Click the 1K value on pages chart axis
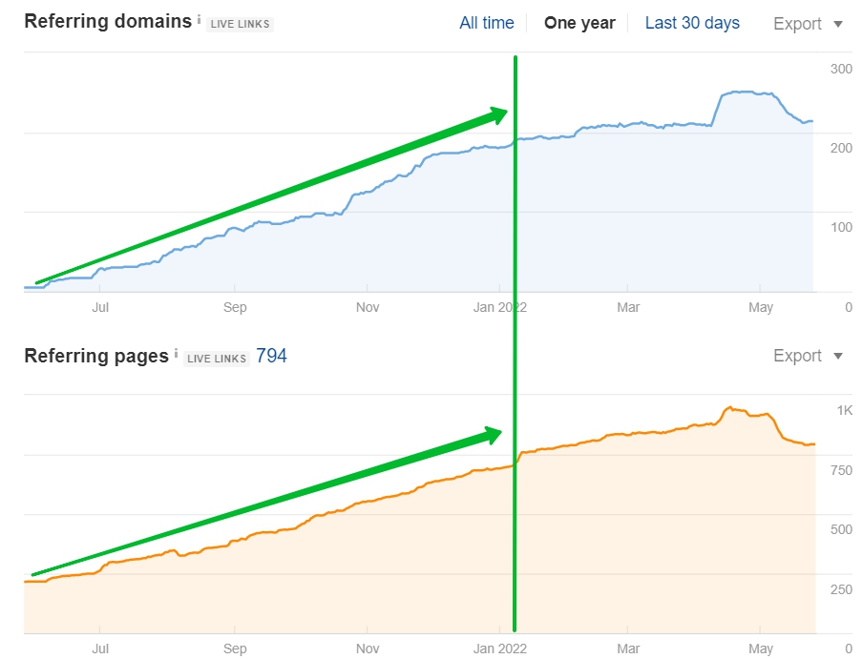 pos(844,411)
